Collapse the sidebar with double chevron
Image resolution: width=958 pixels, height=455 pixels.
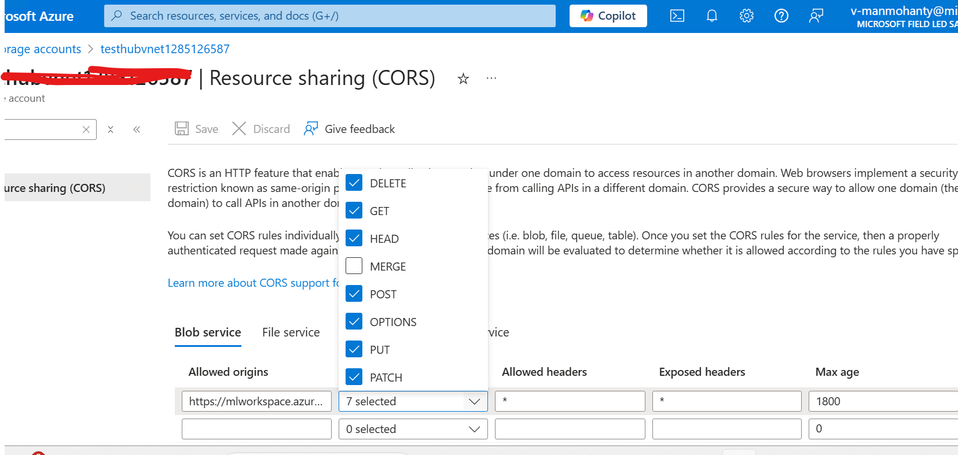[x=137, y=130]
